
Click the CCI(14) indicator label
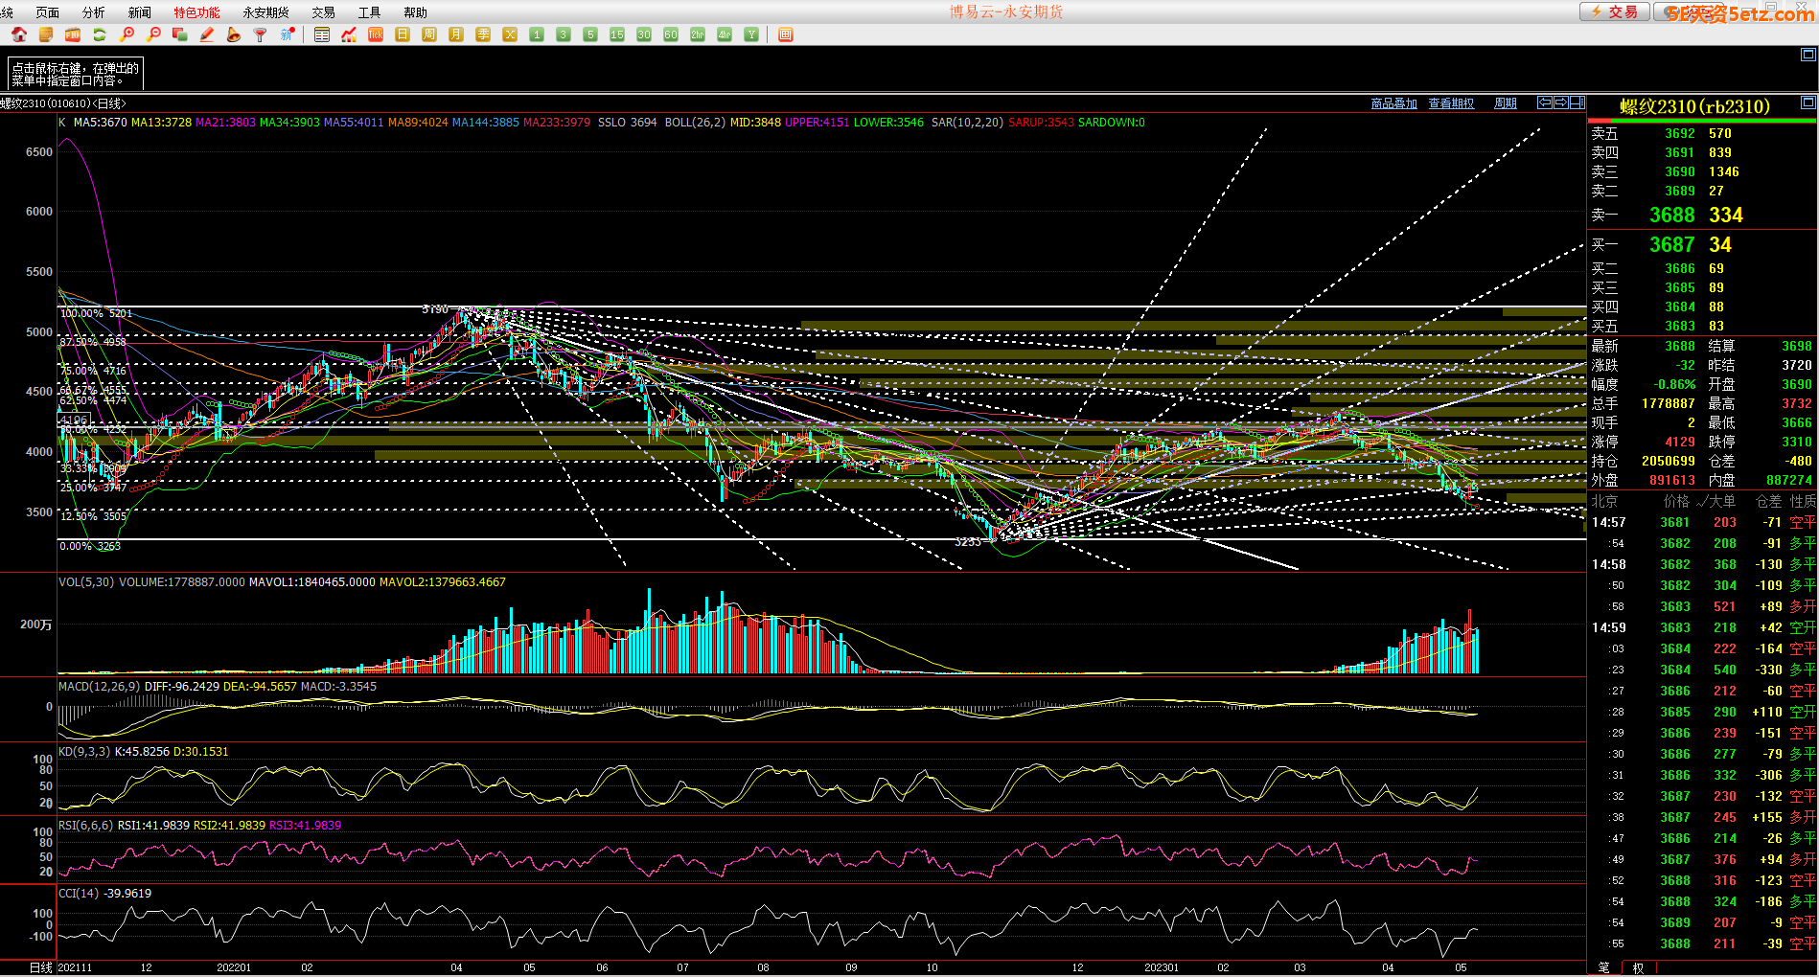[79, 894]
